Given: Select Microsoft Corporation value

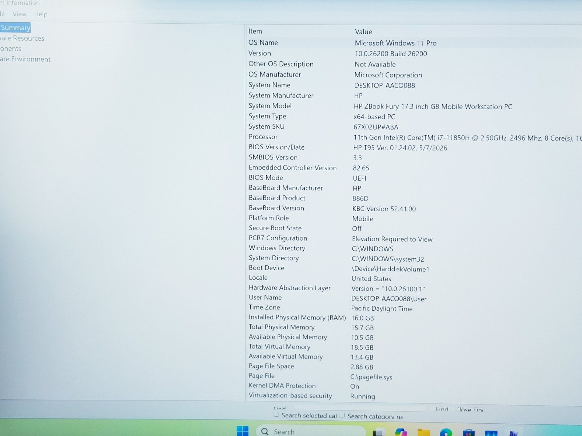Looking at the screenshot, I should 388,75.
